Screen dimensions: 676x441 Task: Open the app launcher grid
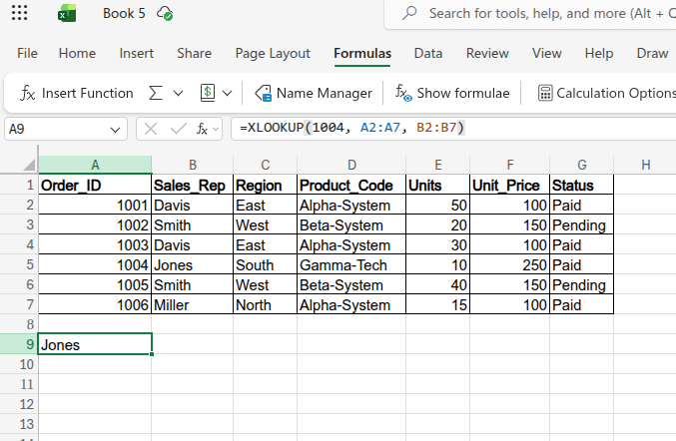click(20, 14)
